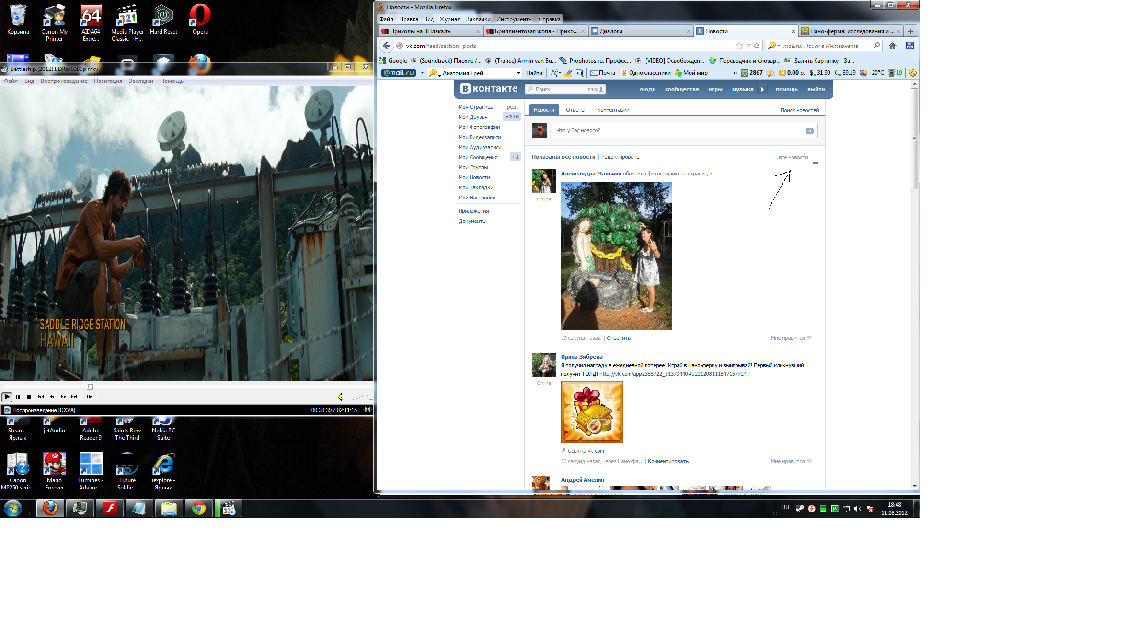Open a new Firefox tab
Viewport: 1138px width, 640px height.
coord(910,31)
